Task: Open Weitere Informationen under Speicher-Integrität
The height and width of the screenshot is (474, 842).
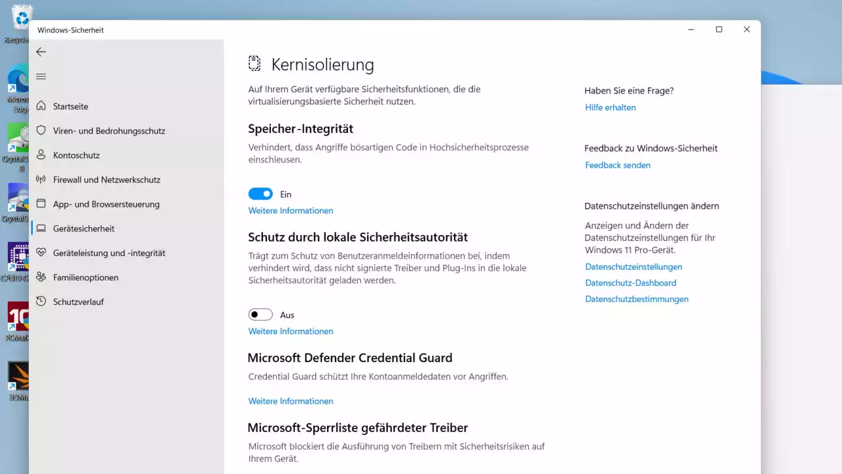Action: pyautogui.click(x=291, y=211)
